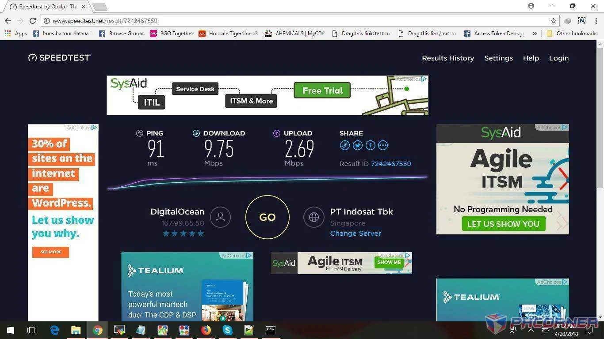Copy the result link via the share link icon
Screen dimensions: 604x339
point(344,145)
